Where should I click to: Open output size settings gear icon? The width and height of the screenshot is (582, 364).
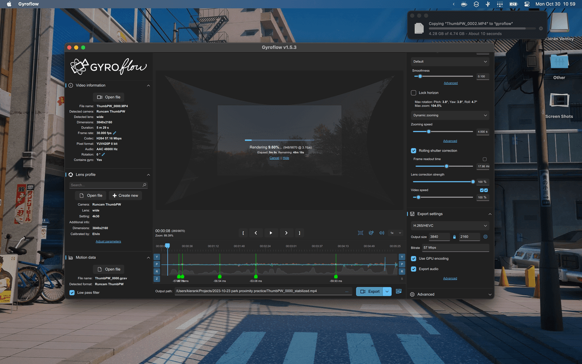(485, 237)
